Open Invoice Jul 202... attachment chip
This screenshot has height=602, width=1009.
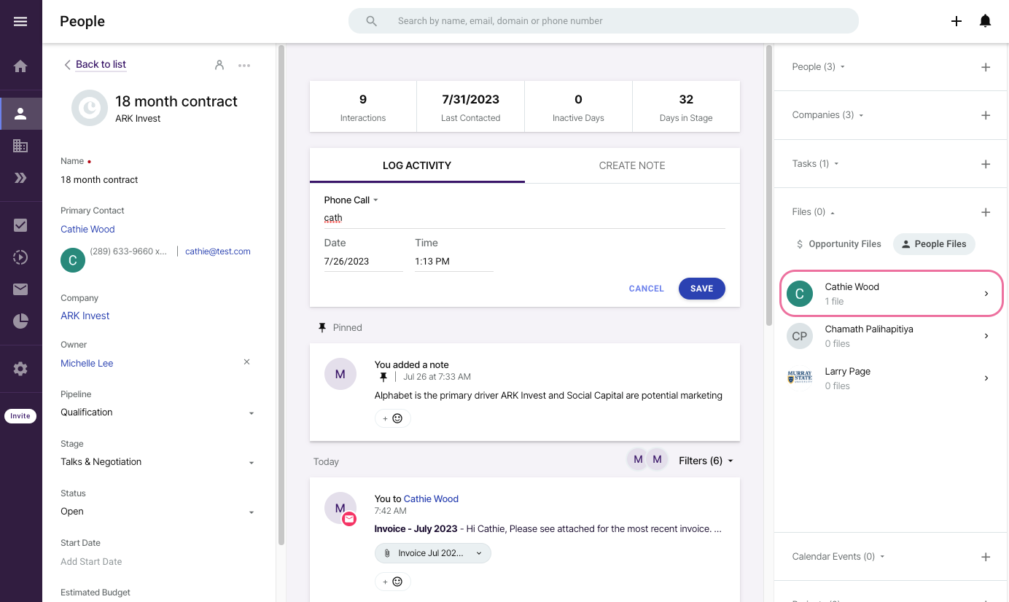pos(433,553)
